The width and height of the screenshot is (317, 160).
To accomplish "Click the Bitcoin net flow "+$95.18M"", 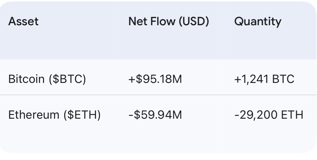I will (155, 79).
